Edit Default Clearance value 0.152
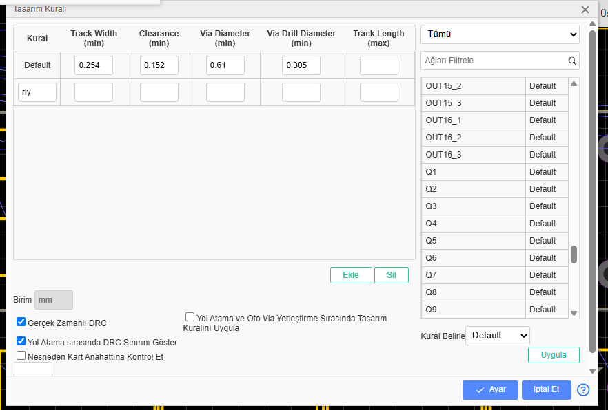The height and width of the screenshot is (410, 608). [159, 65]
